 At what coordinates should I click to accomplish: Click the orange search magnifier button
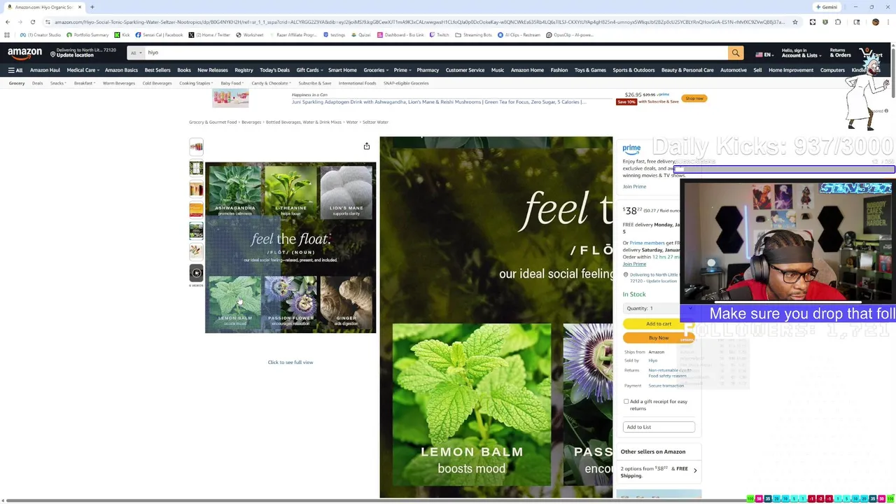735,53
